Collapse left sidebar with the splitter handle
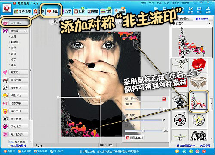This screenshot has height=155, width=215. click(x=31, y=70)
